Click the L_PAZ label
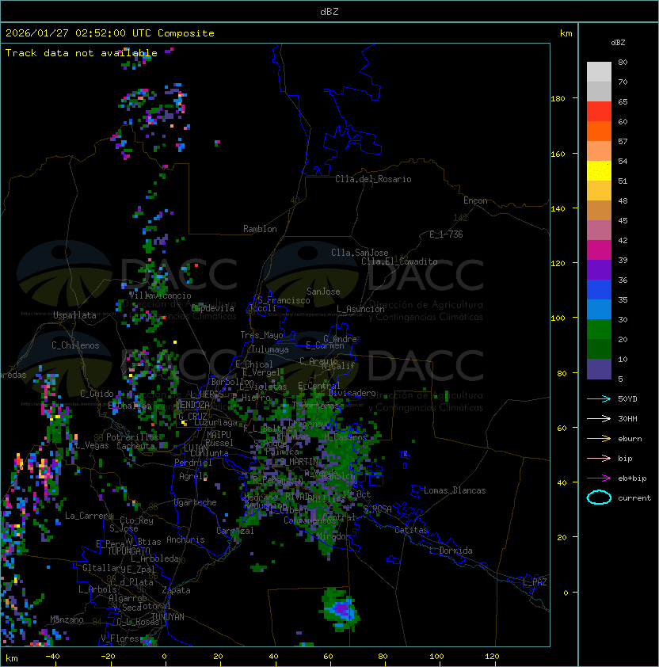 click(535, 582)
